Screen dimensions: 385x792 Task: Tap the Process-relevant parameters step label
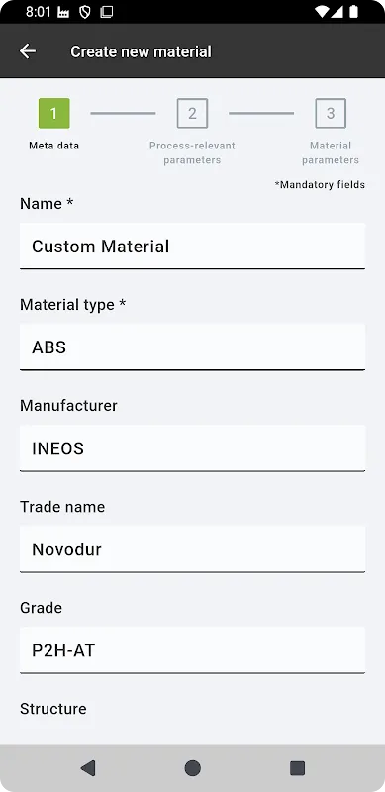click(x=192, y=152)
